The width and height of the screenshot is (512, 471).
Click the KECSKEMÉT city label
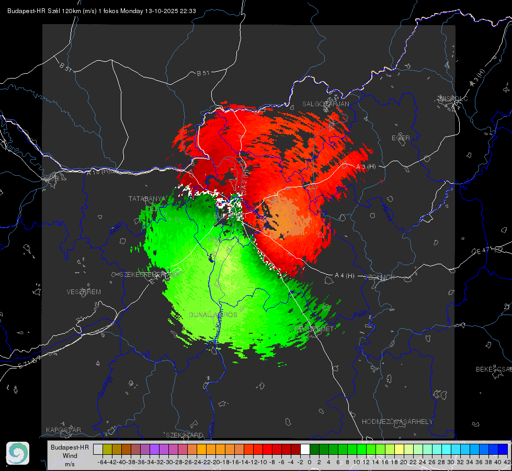314,329
